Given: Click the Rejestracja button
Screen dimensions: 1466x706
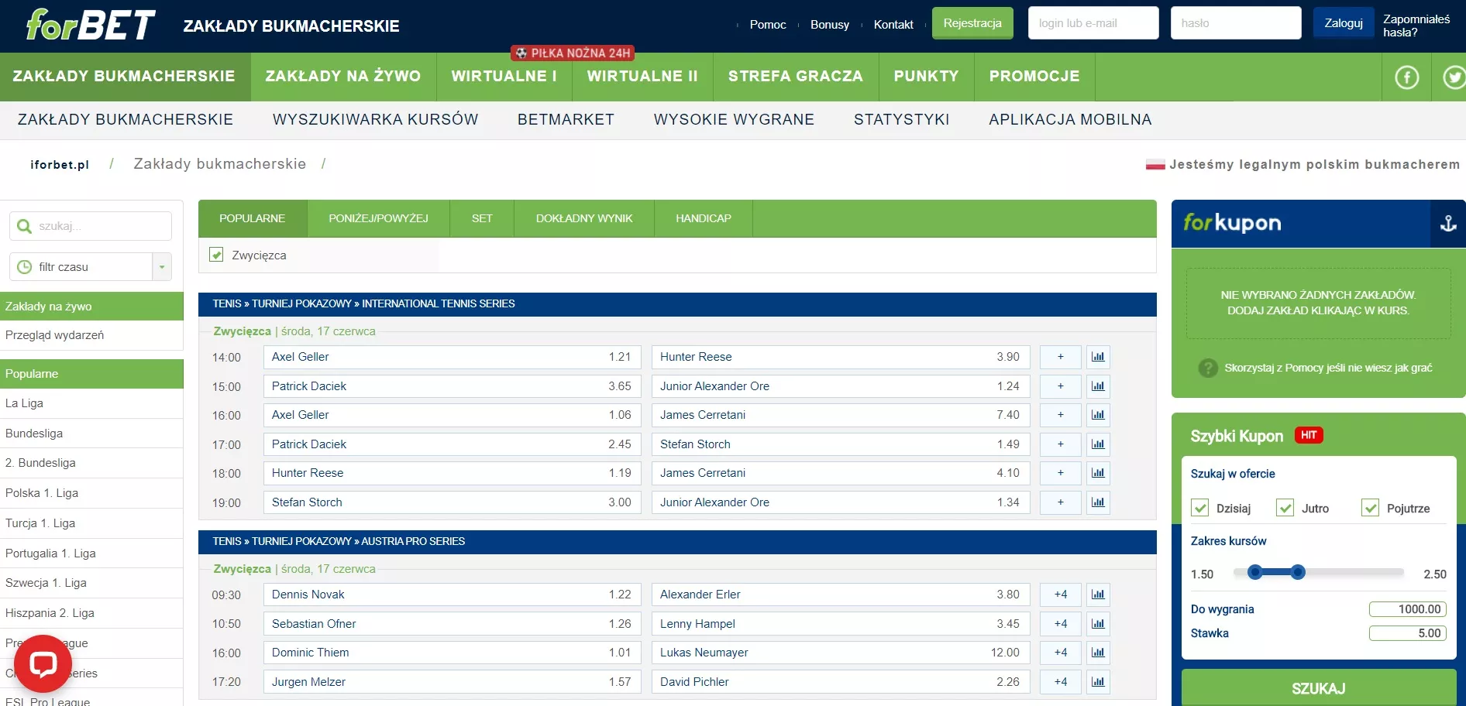Looking at the screenshot, I should pyautogui.click(x=972, y=23).
